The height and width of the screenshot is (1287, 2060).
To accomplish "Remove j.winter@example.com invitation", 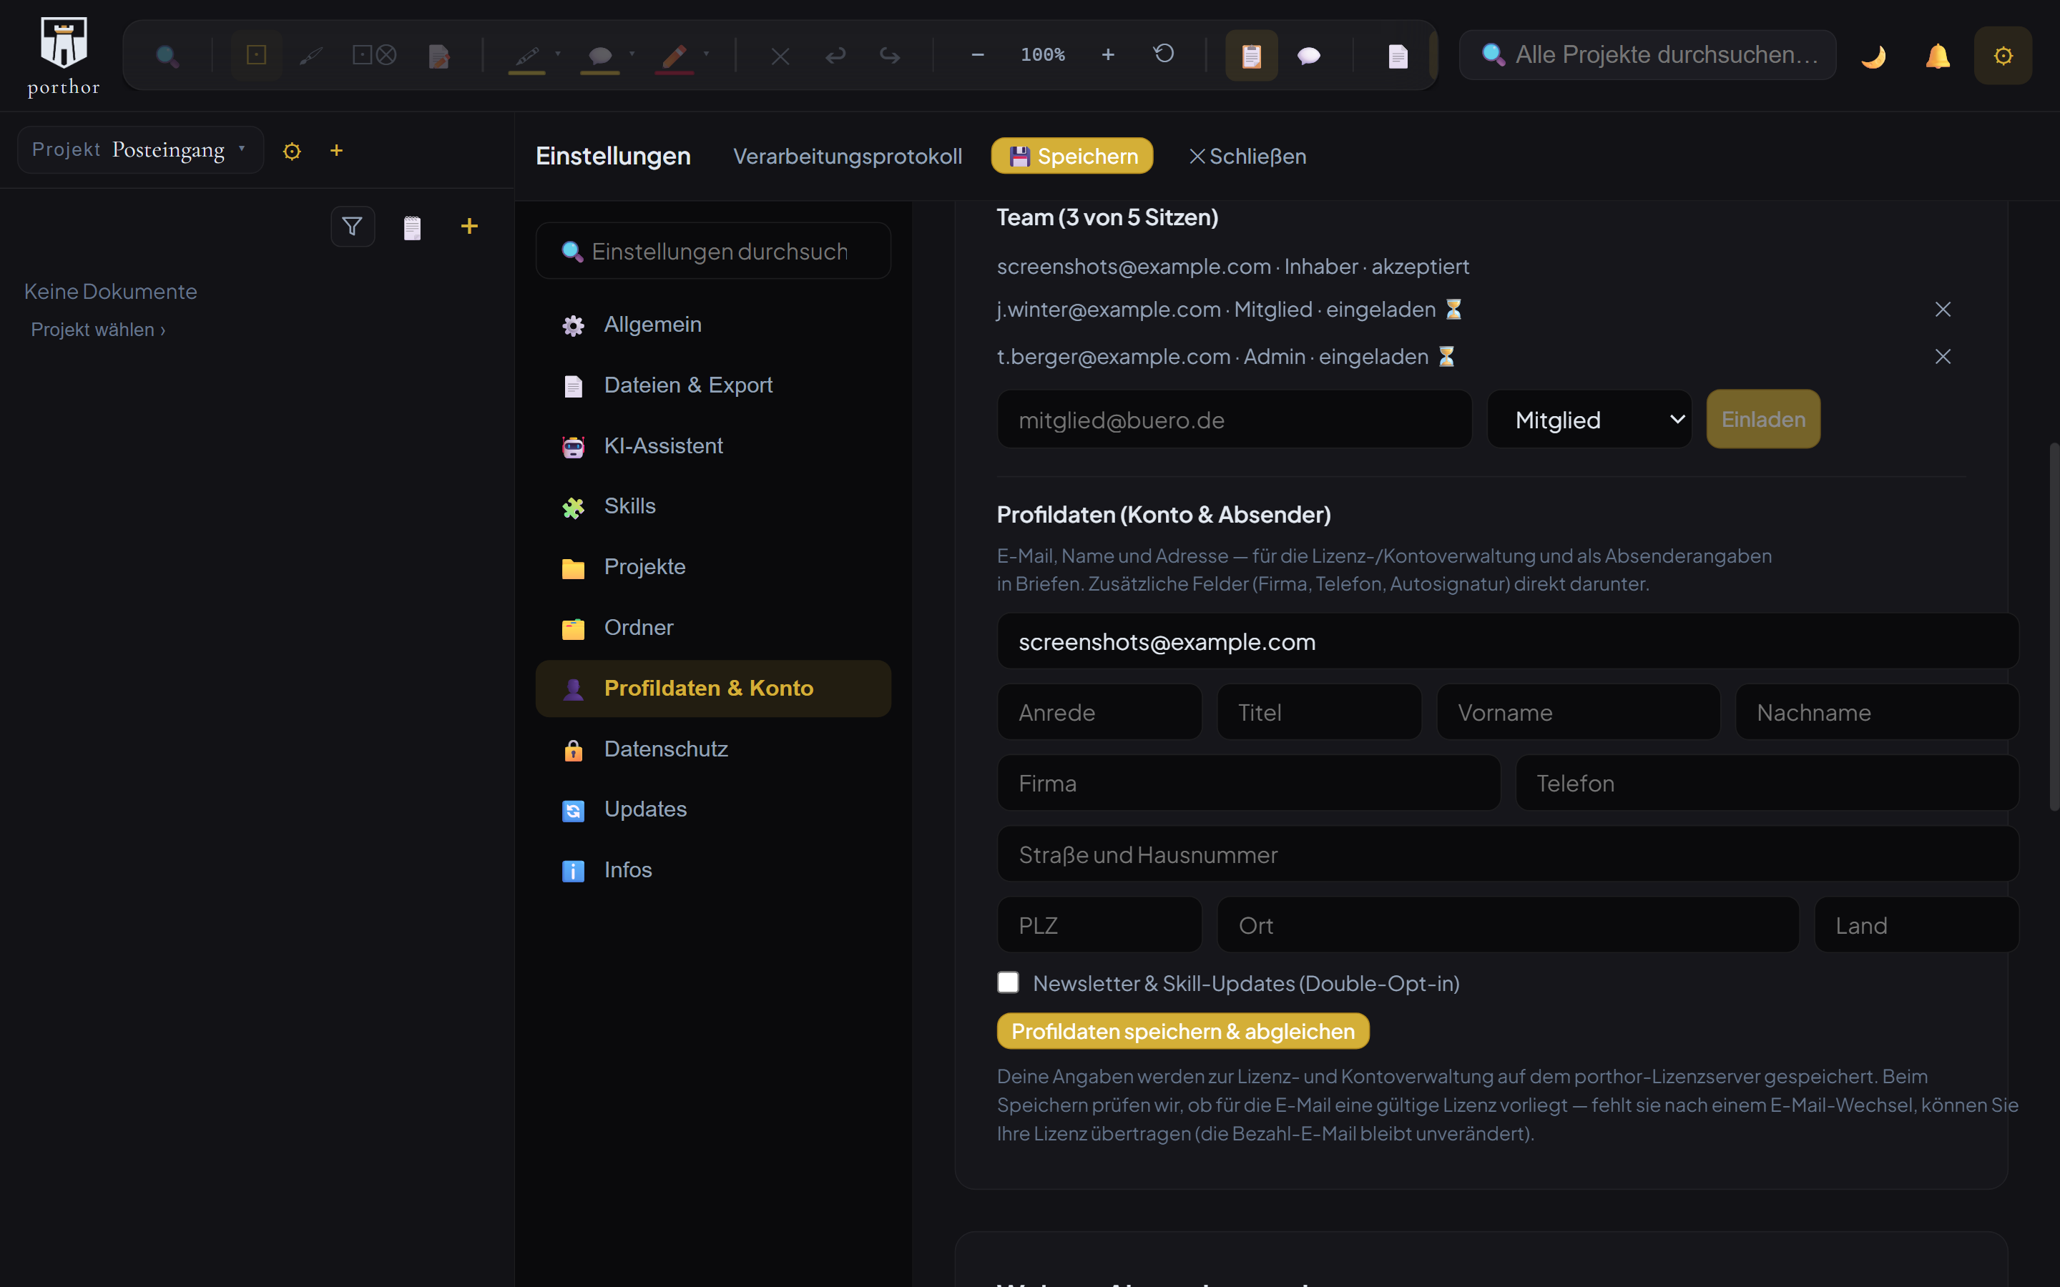I will pyautogui.click(x=1943, y=310).
